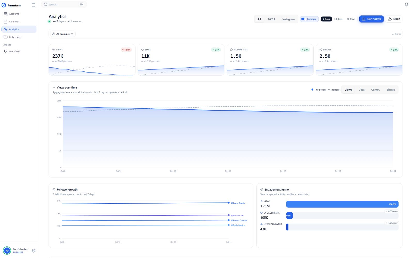Show Comm. metric in chart
413x258 pixels.
[x=376, y=90]
